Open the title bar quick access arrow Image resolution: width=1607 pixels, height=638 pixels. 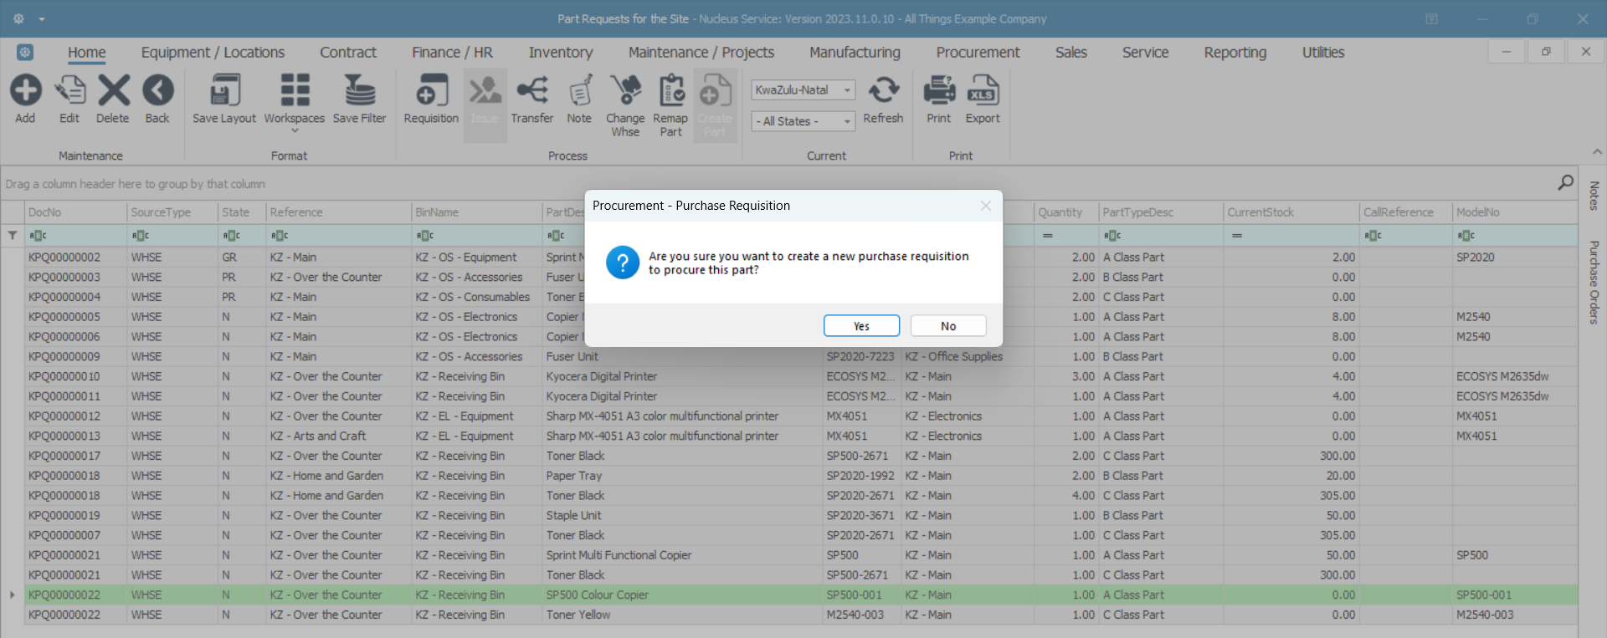pos(42,19)
